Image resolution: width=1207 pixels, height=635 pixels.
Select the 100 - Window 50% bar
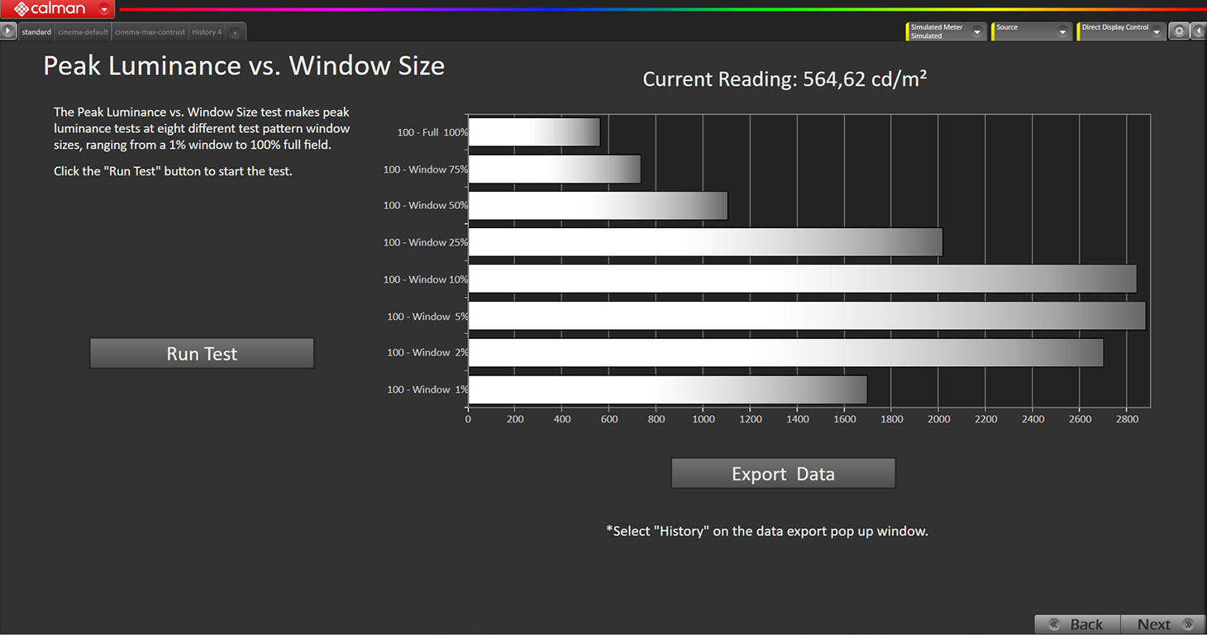tap(598, 206)
